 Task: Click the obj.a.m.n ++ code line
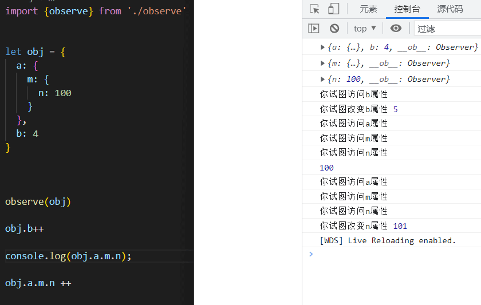(x=38, y=283)
